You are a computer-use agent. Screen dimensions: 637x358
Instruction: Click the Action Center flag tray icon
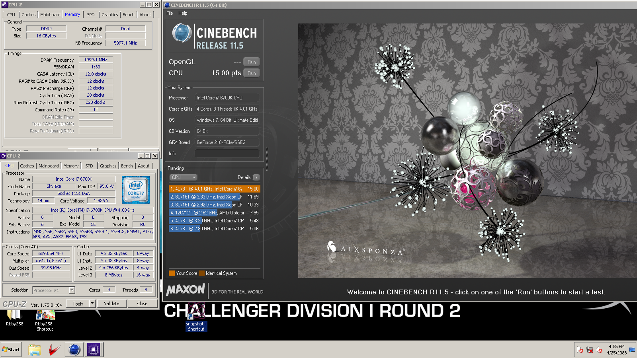coord(580,350)
